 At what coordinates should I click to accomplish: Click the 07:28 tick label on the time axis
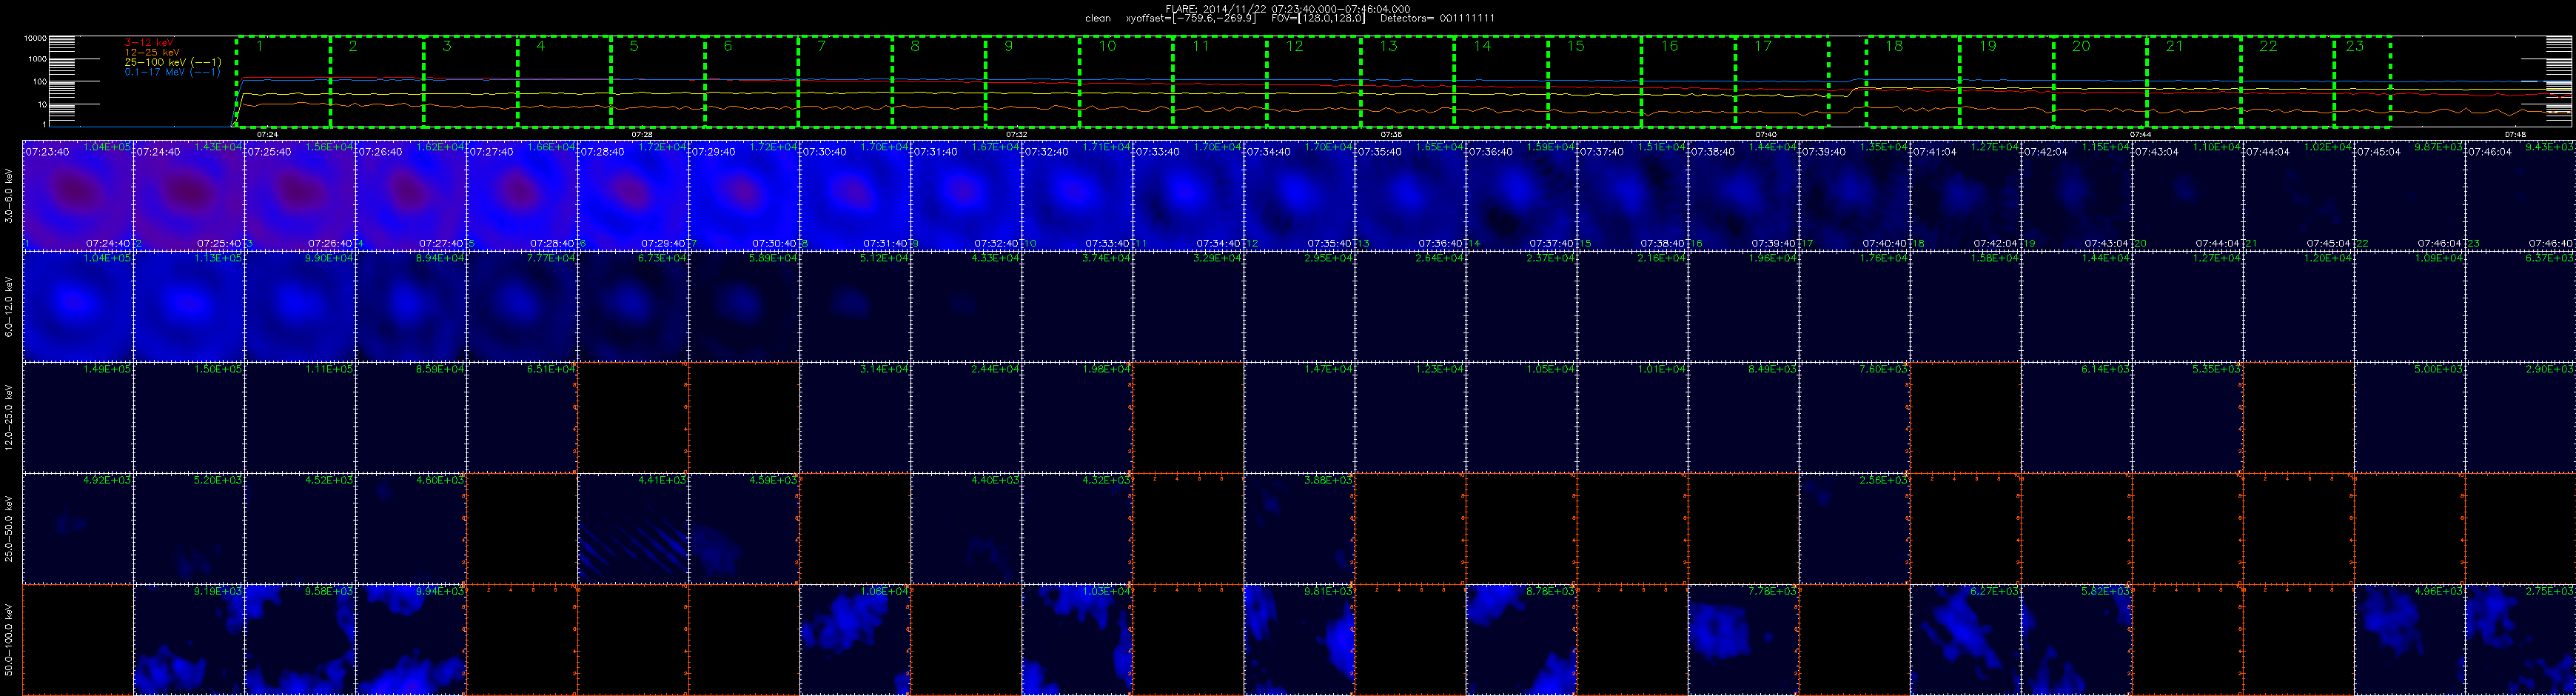[642, 134]
